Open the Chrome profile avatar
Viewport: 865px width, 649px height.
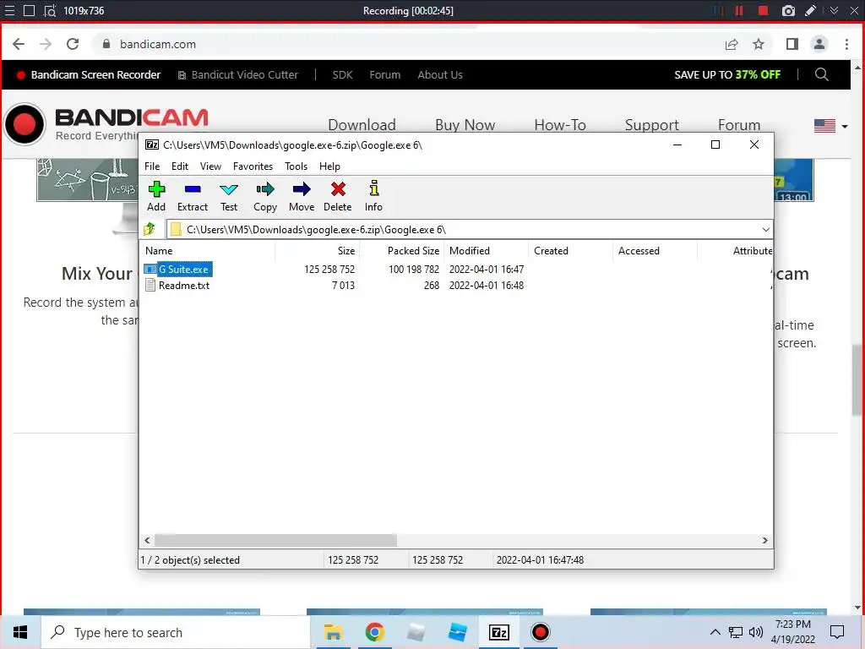[x=819, y=44]
